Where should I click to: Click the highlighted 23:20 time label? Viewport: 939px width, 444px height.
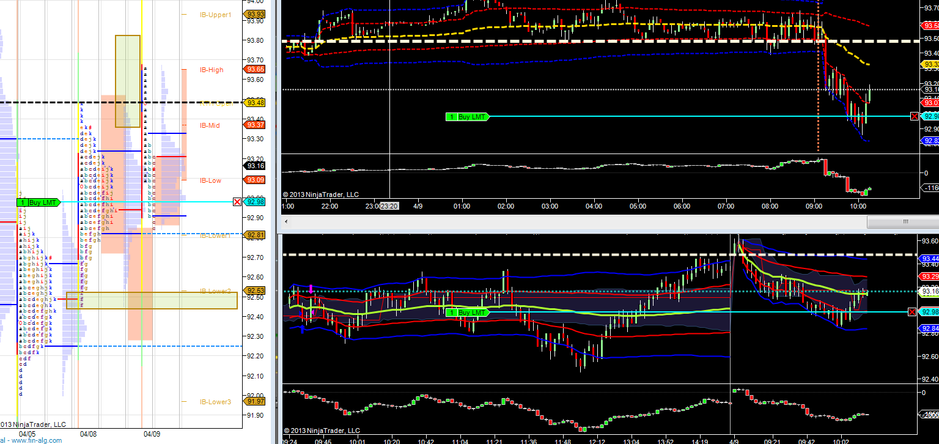(x=389, y=207)
